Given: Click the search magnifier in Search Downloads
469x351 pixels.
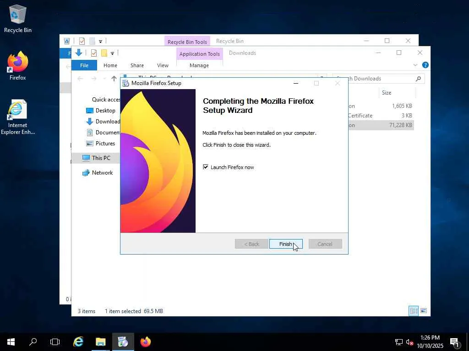Looking at the screenshot, I should 419,79.
